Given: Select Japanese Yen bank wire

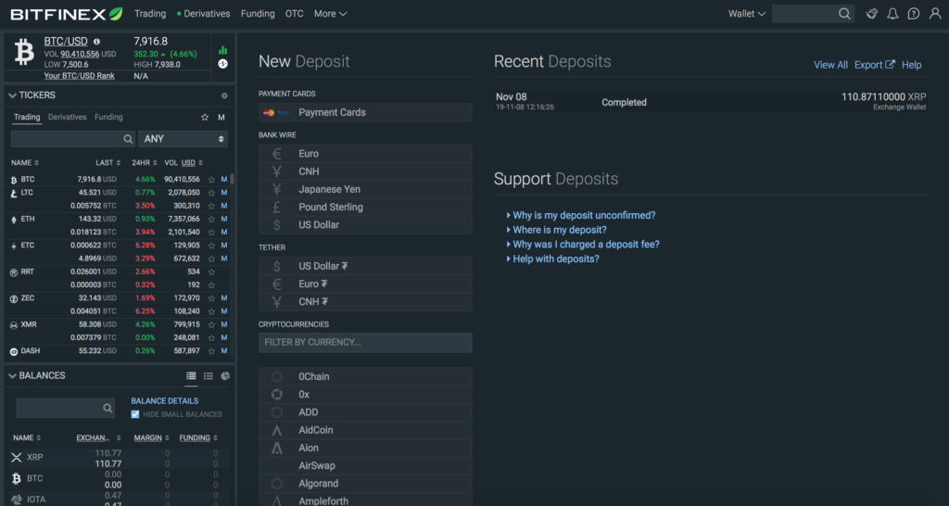Looking at the screenshot, I should pos(365,189).
